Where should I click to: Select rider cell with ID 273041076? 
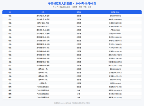(115, 58)
